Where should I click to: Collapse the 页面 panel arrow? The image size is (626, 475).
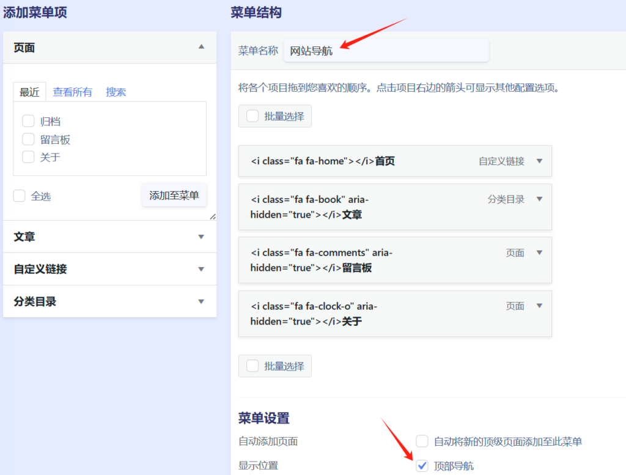click(x=201, y=47)
